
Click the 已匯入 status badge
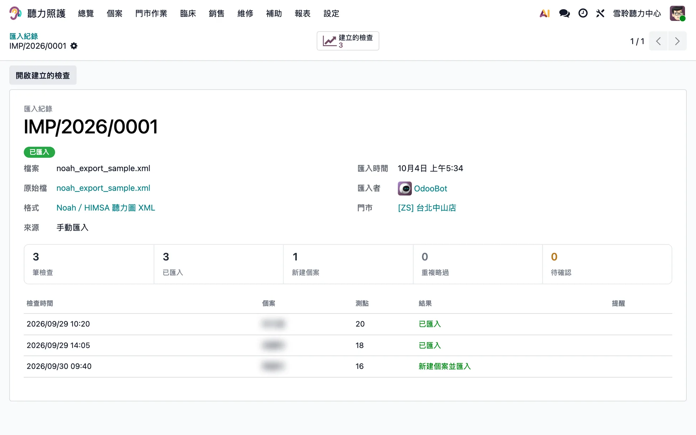click(39, 152)
